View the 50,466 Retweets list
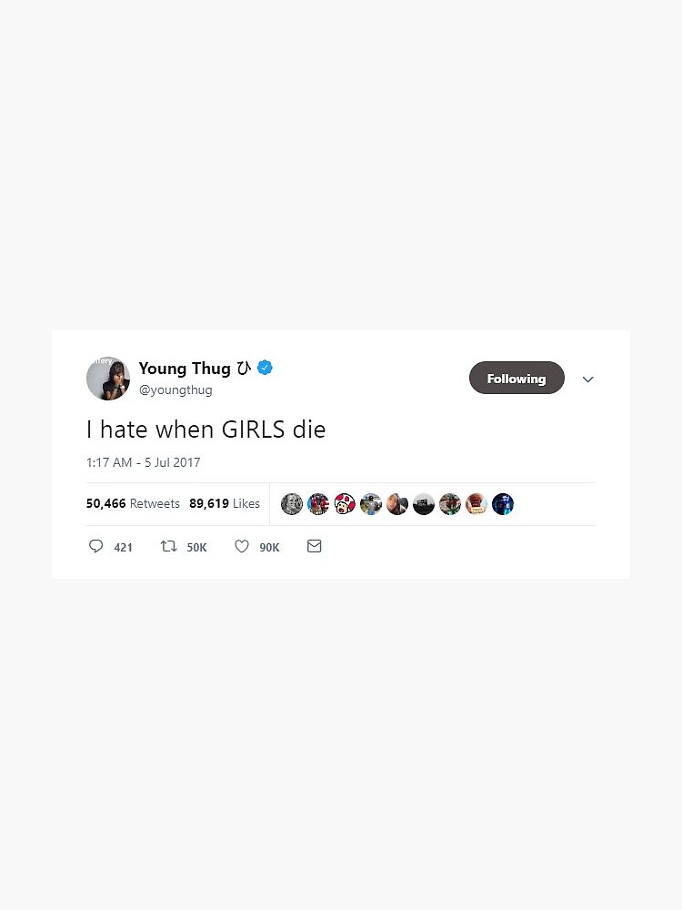 [133, 503]
